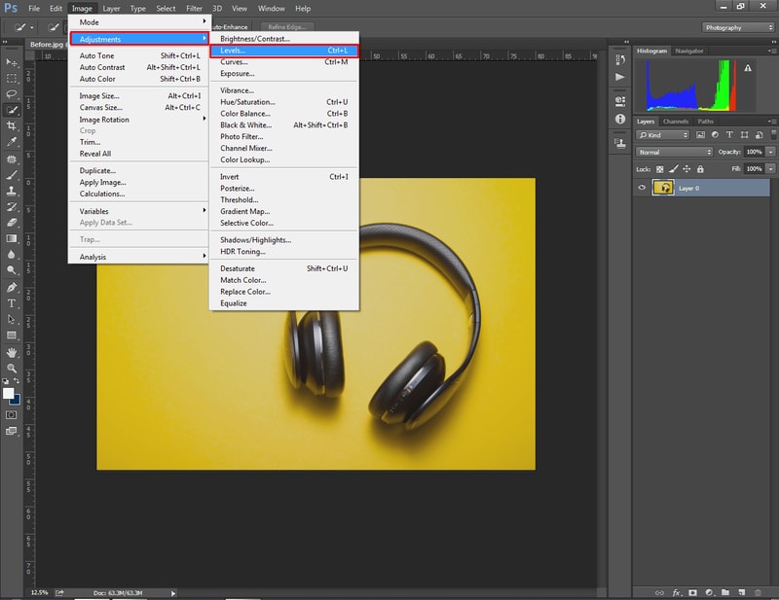Select the Dodge tool
The width and height of the screenshot is (779, 600).
tap(11, 270)
